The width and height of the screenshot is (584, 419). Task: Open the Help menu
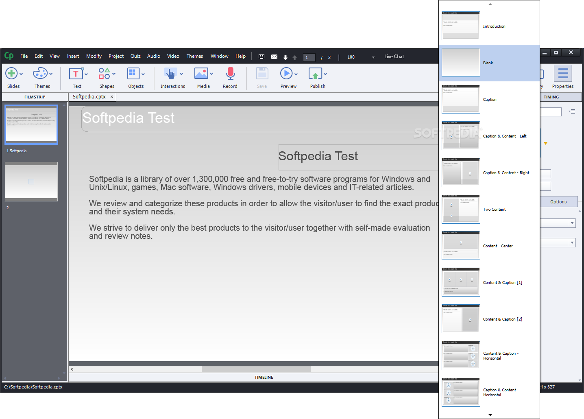click(241, 56)
